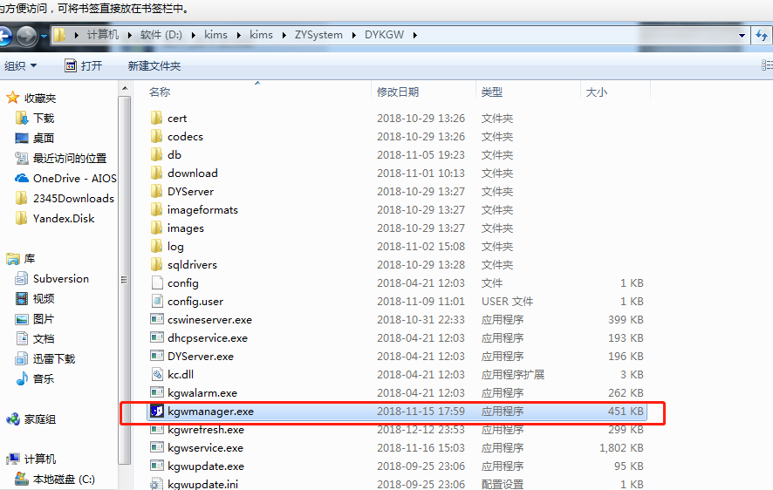Select 家庭组 in the navigation pane
Image resolution: width=773 pixels, height=490 pixels.
pos(40,419)
